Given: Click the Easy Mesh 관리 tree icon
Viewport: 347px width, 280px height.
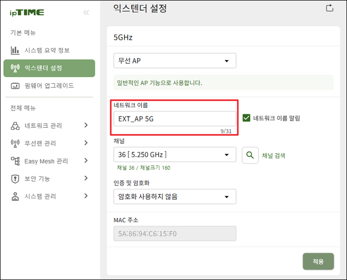Looking at the screenshot, I should click(15, 161).
